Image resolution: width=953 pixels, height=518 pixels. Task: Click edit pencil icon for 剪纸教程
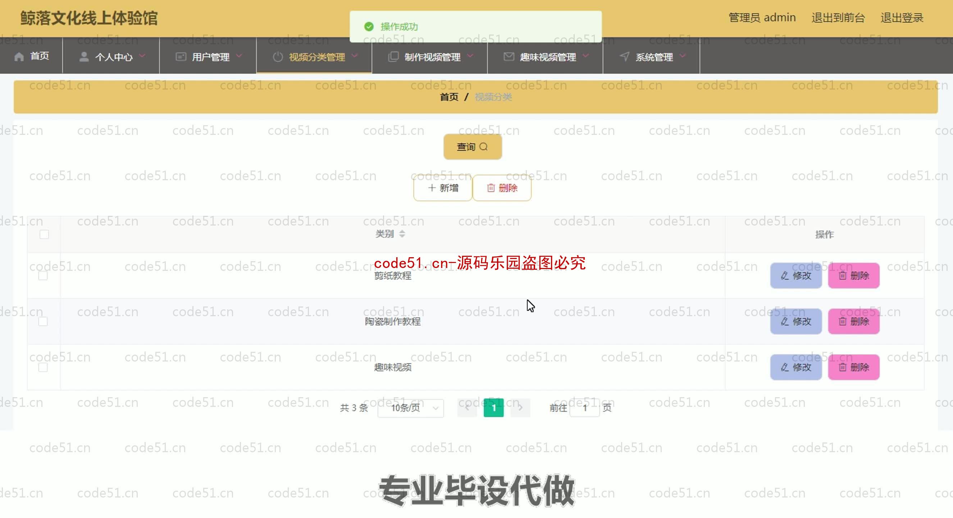click(x=784, y=275)
